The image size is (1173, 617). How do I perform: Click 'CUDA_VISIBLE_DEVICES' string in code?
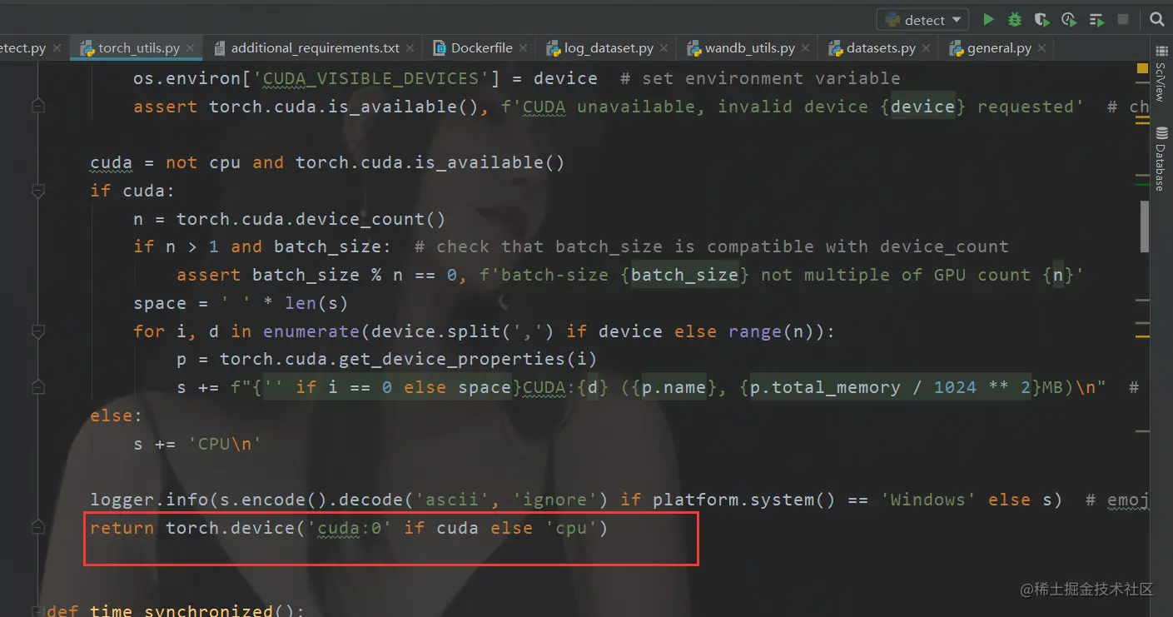372,78
